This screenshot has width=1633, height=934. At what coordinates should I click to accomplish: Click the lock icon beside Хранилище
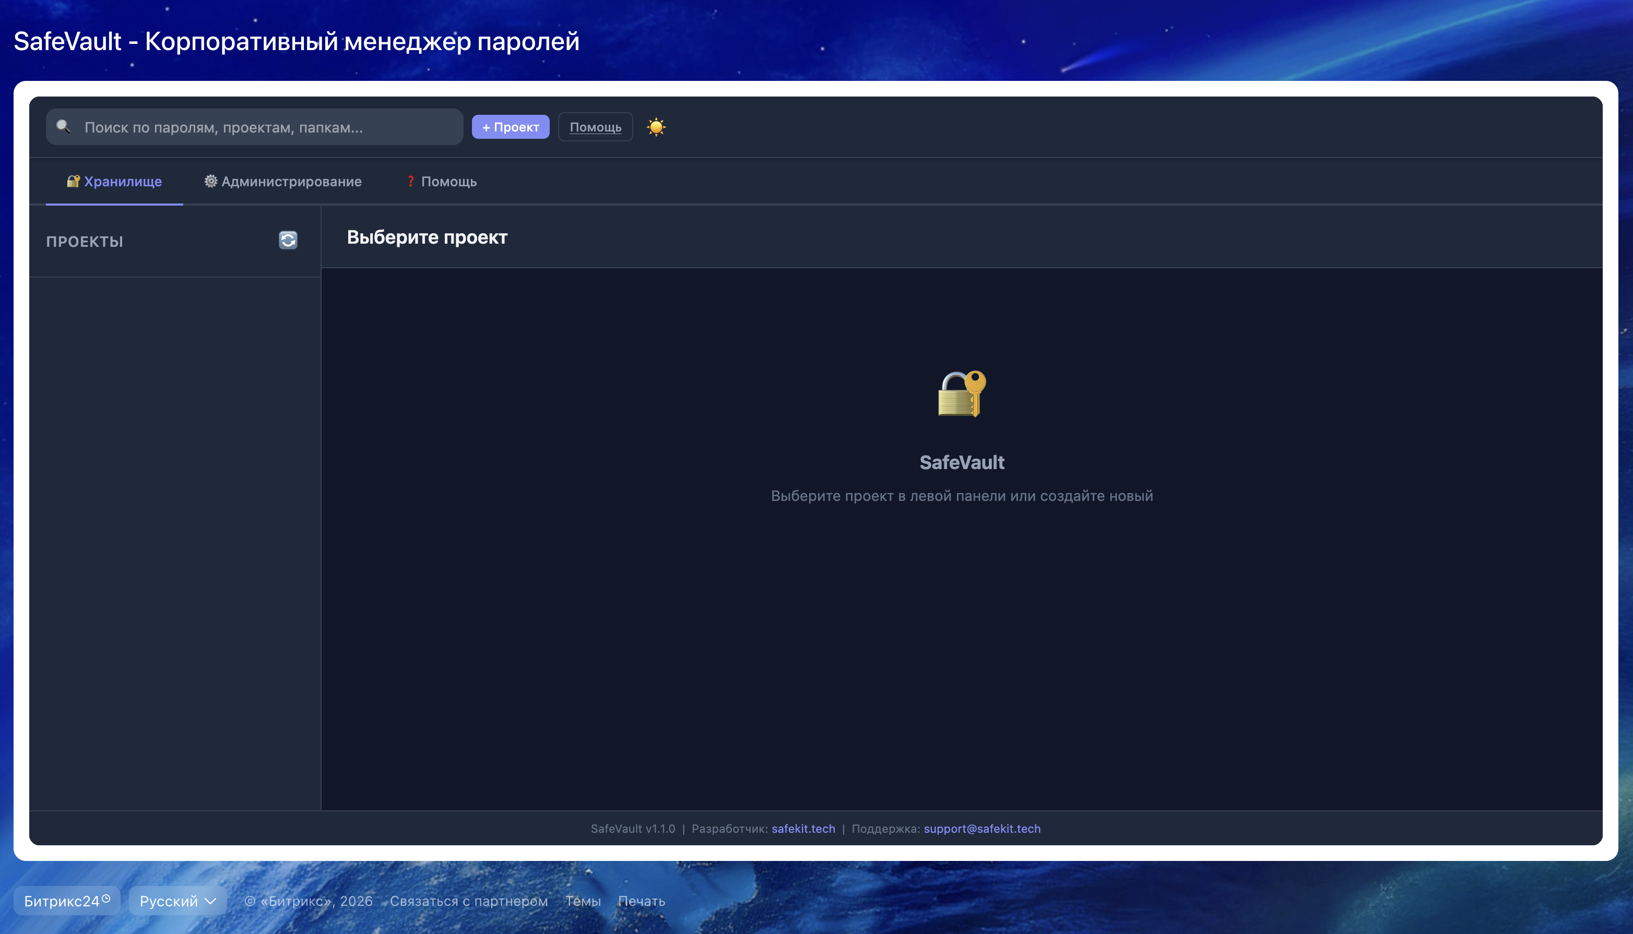(73, 182)
